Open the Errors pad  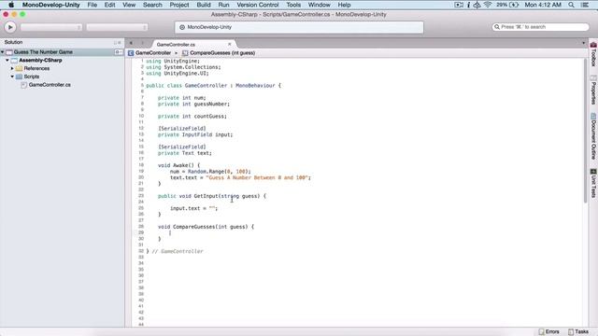click(x=548, y=332)
